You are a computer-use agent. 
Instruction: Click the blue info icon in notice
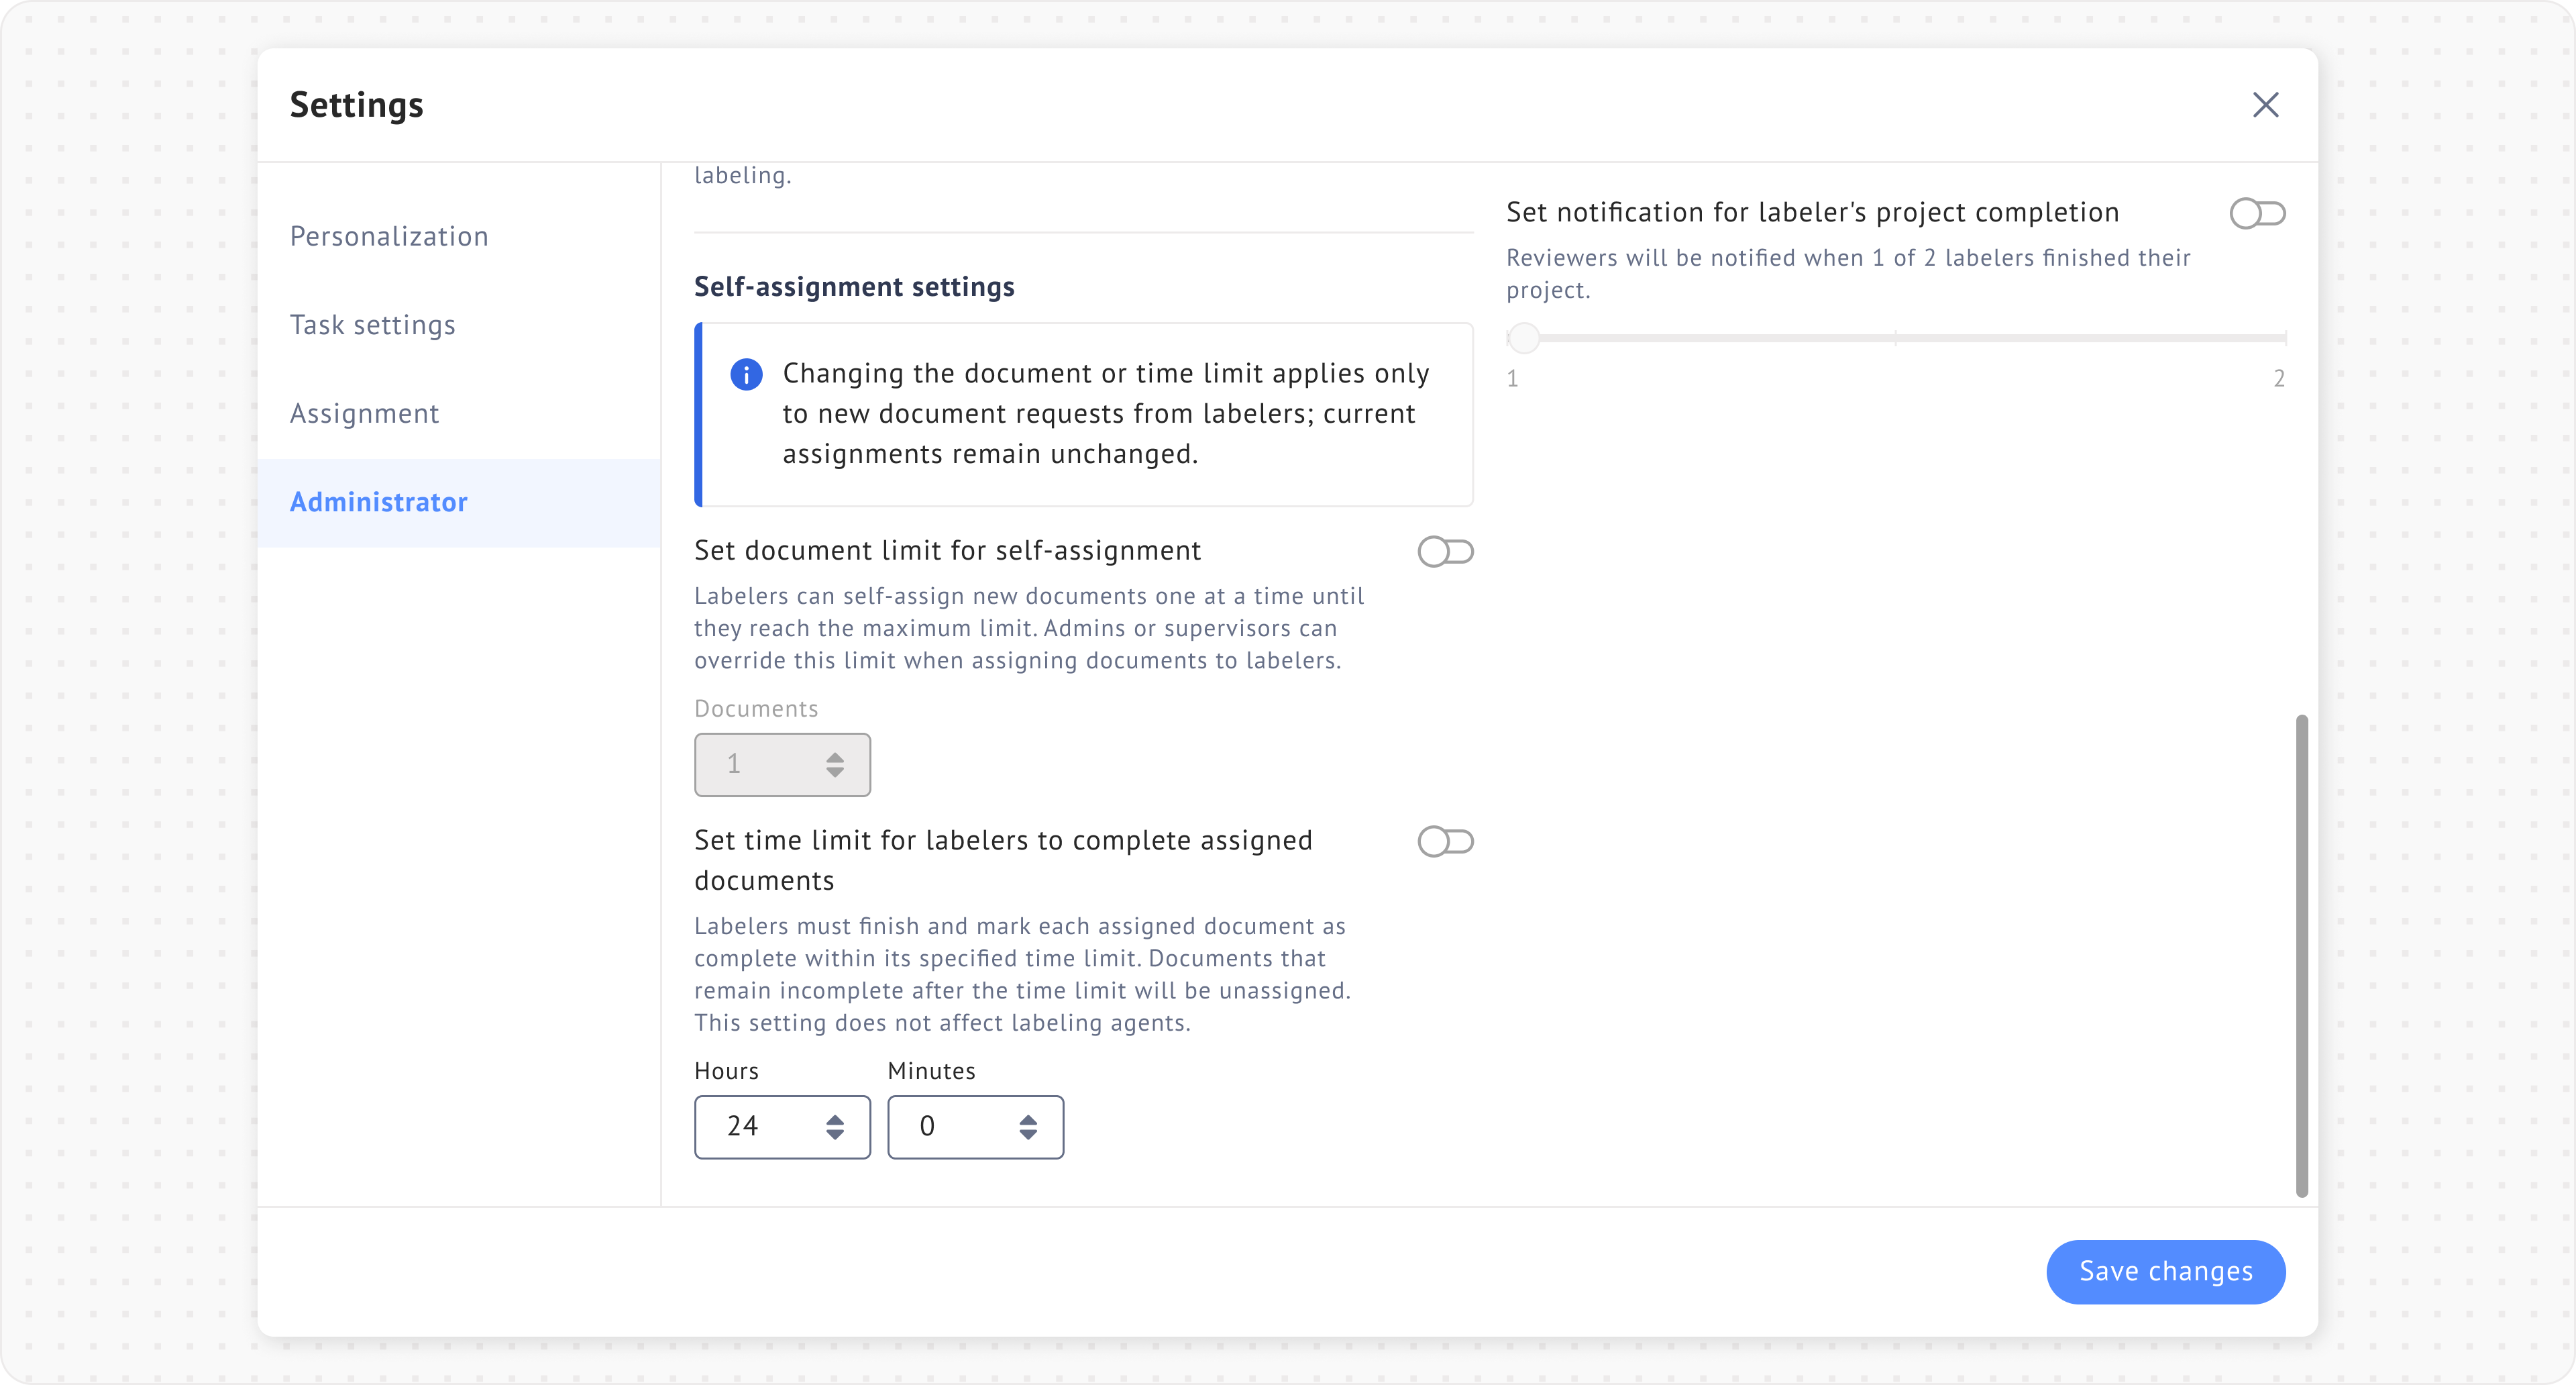(746, 374)
